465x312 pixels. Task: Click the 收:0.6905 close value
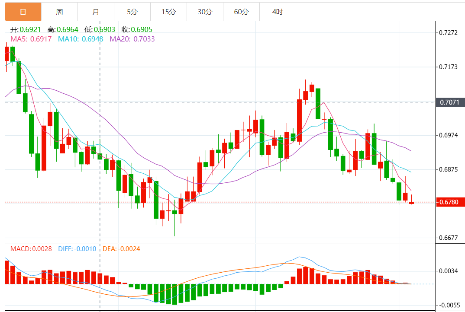click(x=137, y=30)
